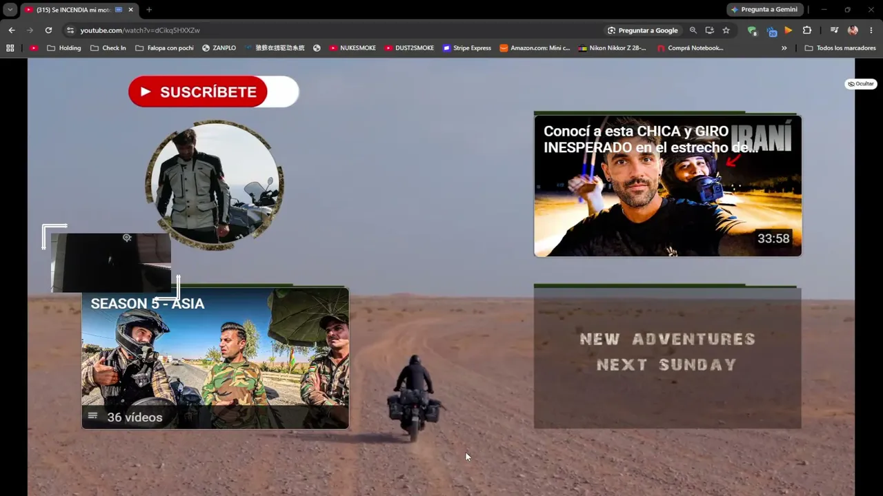Open the DUST2SMOKE bookmark
The image size is (883, 496).
pos(409,48)
